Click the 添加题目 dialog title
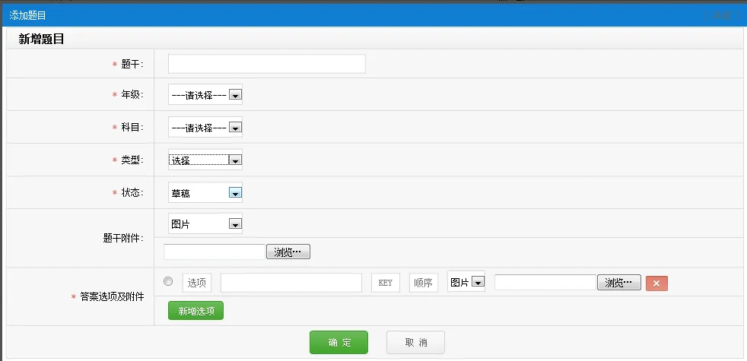This screenshot has width=747, height=361. (27, 15)
